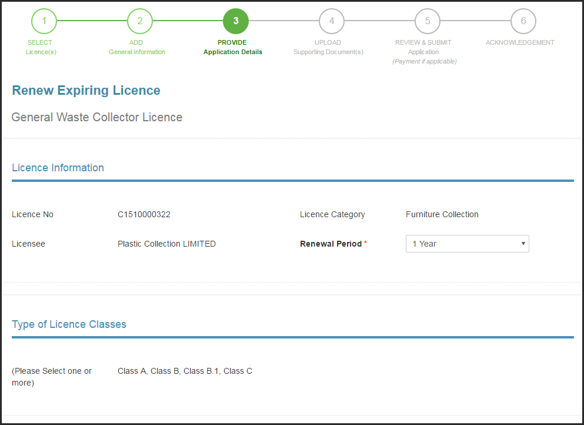Click step 1 circle icon
The width and height of the screenshot is (584, 425).
(x=44, y=21)
